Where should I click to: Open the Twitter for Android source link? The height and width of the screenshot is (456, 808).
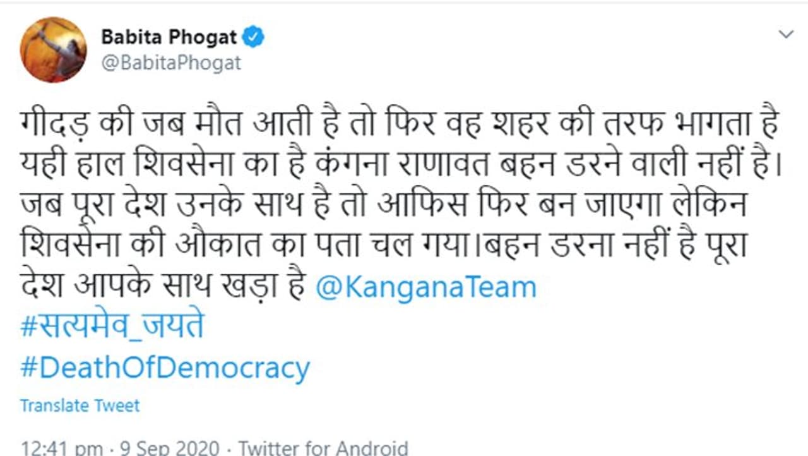pos(323,447)
